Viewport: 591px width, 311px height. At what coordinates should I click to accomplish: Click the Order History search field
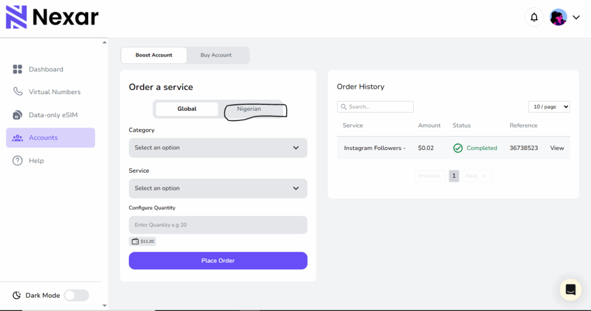coord(375,107)
